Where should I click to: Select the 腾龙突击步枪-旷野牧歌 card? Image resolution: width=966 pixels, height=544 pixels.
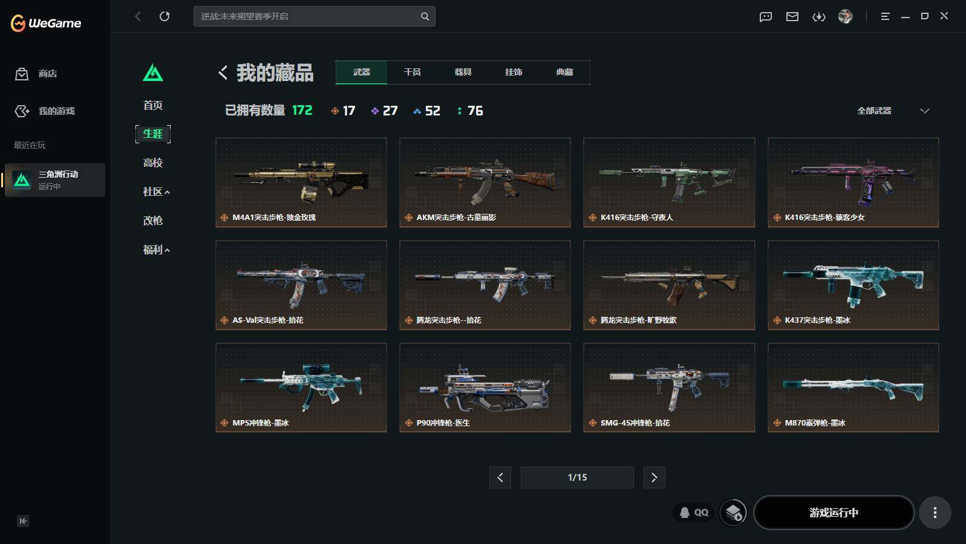[669, 285]
